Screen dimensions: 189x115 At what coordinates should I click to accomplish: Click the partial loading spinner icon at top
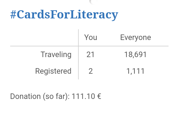tap(93, 2)
